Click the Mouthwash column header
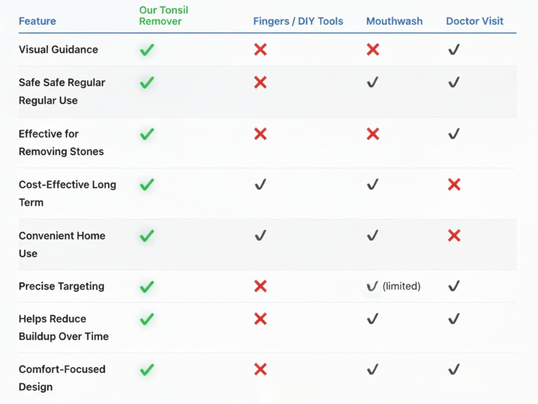The height and width of the screenshot is (404, 538). (394, 21)
